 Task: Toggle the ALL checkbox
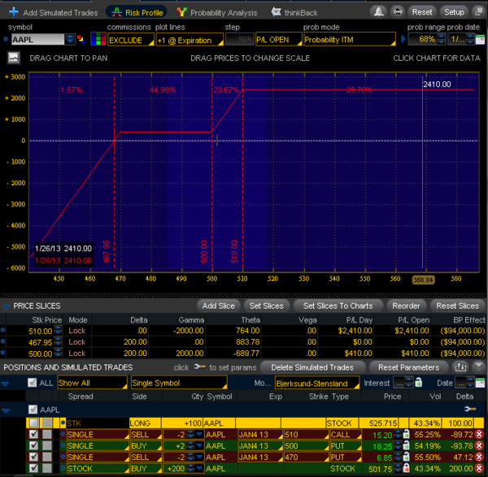[x=33, y=383]
